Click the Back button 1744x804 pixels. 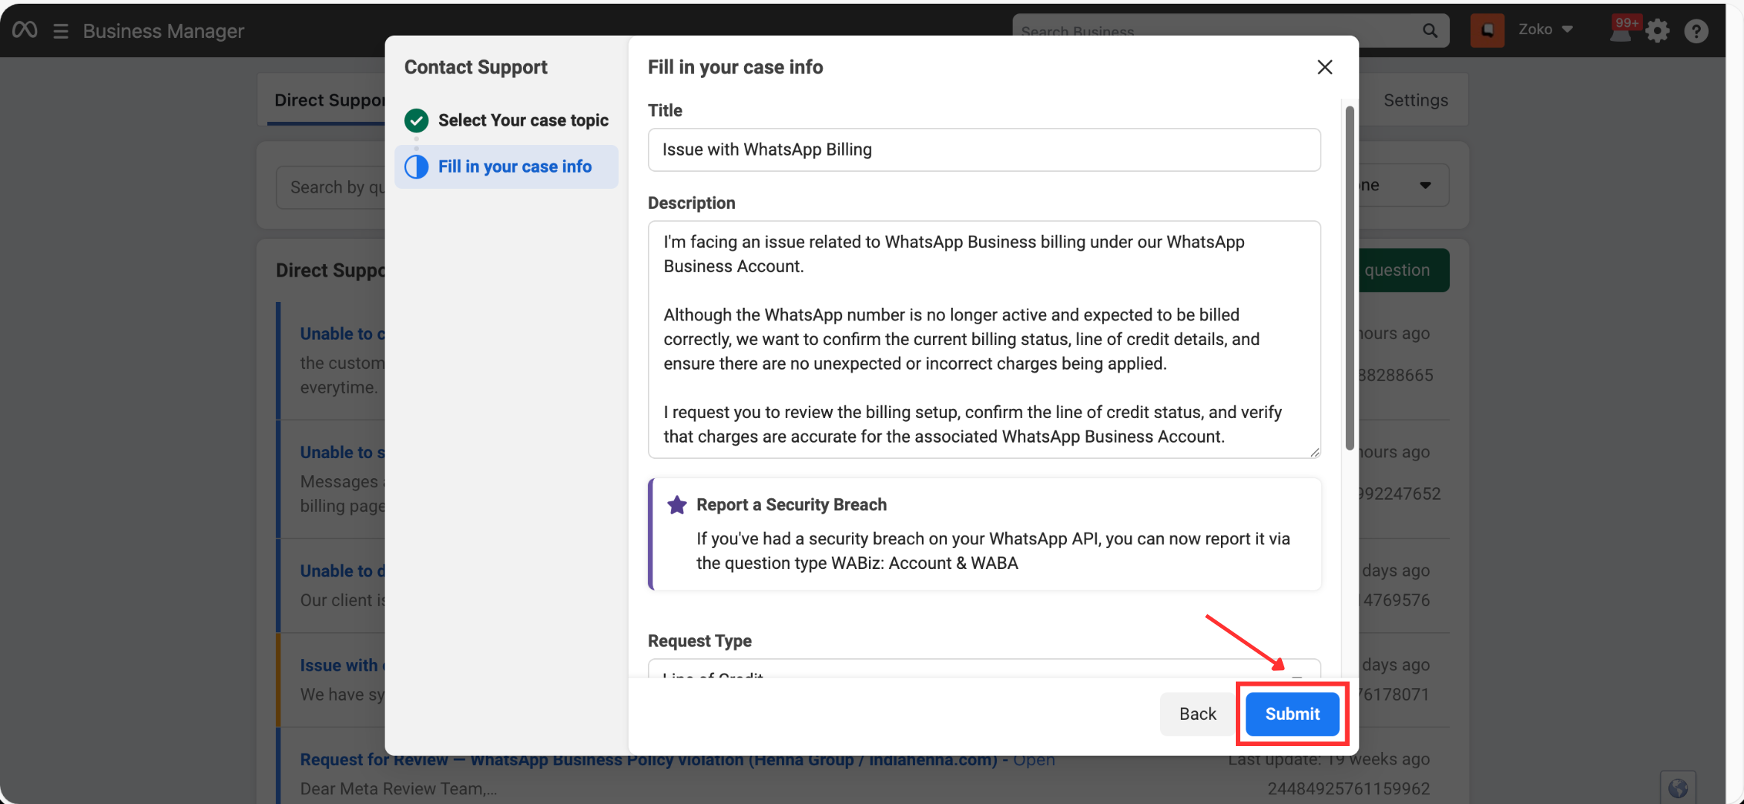click(1197, 714)
